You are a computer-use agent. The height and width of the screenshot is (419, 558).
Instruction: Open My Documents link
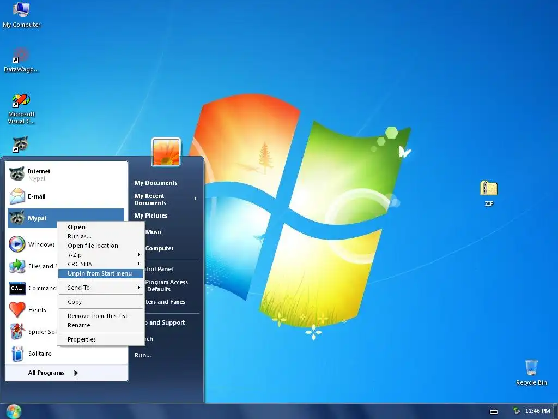[x=155, y=183]
